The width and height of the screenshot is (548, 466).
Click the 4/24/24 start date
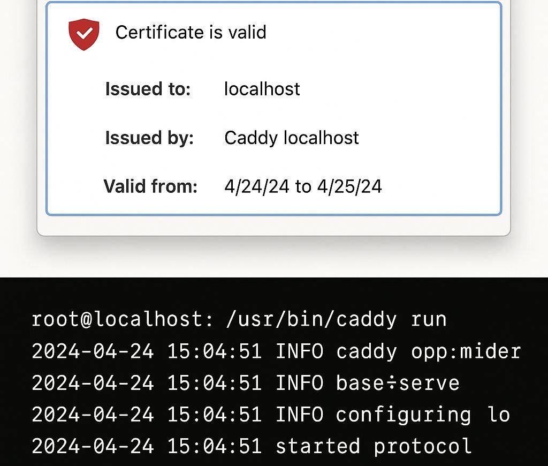(257, 186)
